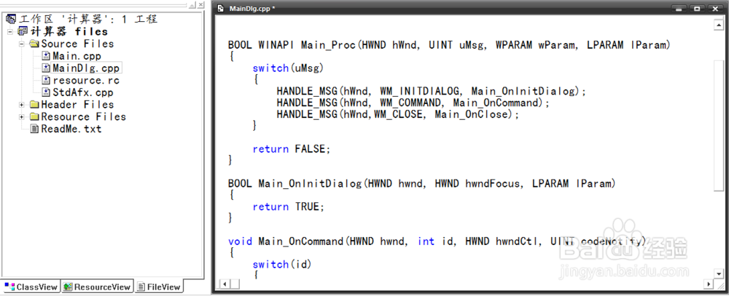729x296 pixels.
Task: Click the workspace panel docking button
Action: [192, 4]
